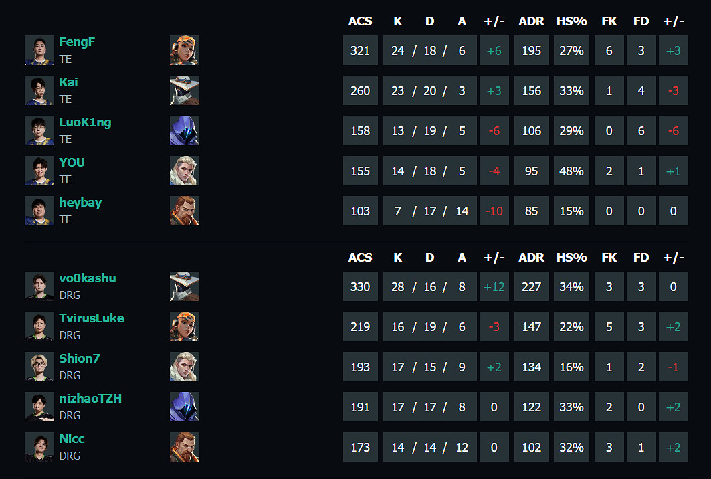This screenshot has height=479, width=711.
Task: Click Shion7's player photo
Action: [39, 367]
